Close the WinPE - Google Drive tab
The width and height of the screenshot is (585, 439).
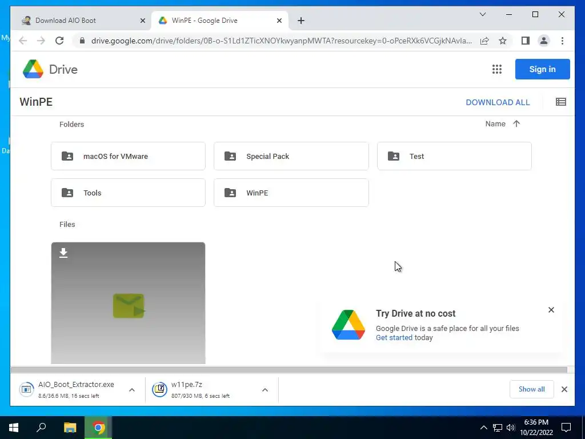click(279, 21)
